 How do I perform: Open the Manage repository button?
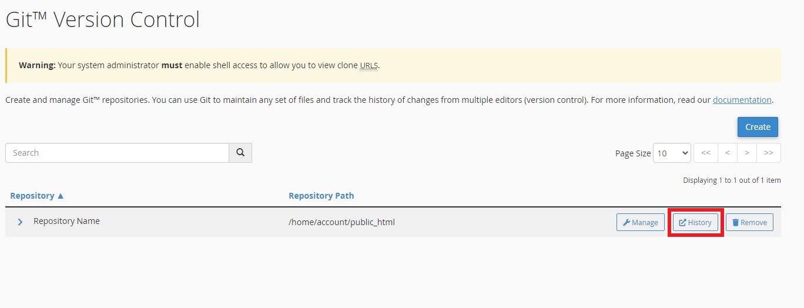click(641, 222)
